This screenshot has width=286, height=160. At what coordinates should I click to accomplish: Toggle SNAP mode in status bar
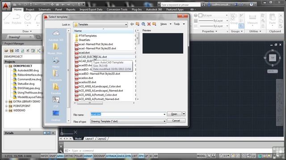coord(53,156)
